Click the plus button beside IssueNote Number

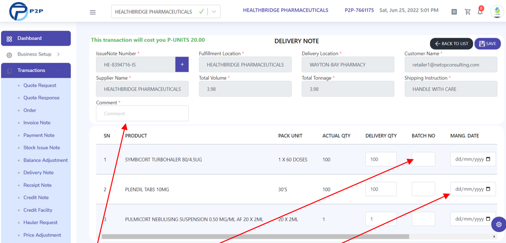(x=182, y=65)
